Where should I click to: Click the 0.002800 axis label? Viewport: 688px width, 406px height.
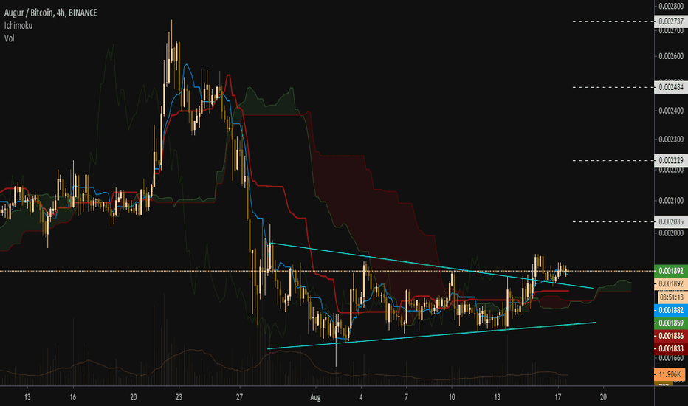click(x=671, y=6)
